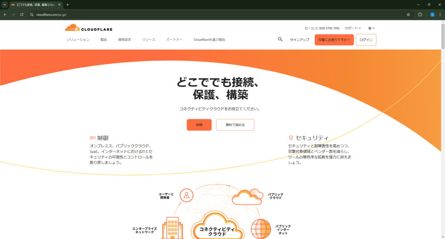This screenshot has width=445, height=239.
Task: Bookmark this page with the star icon
Action: 408,14
